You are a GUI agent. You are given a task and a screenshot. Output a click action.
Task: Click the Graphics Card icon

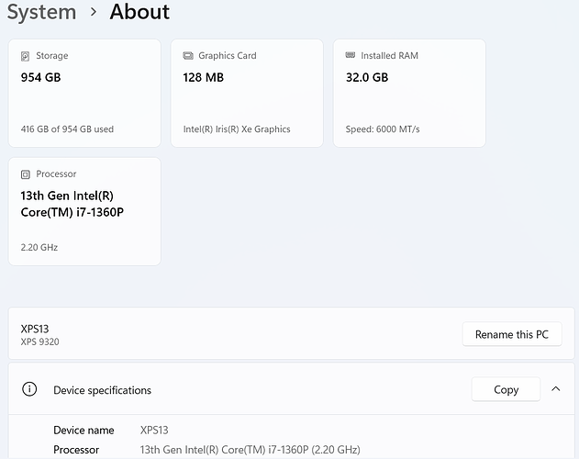(x=188, y=56)
